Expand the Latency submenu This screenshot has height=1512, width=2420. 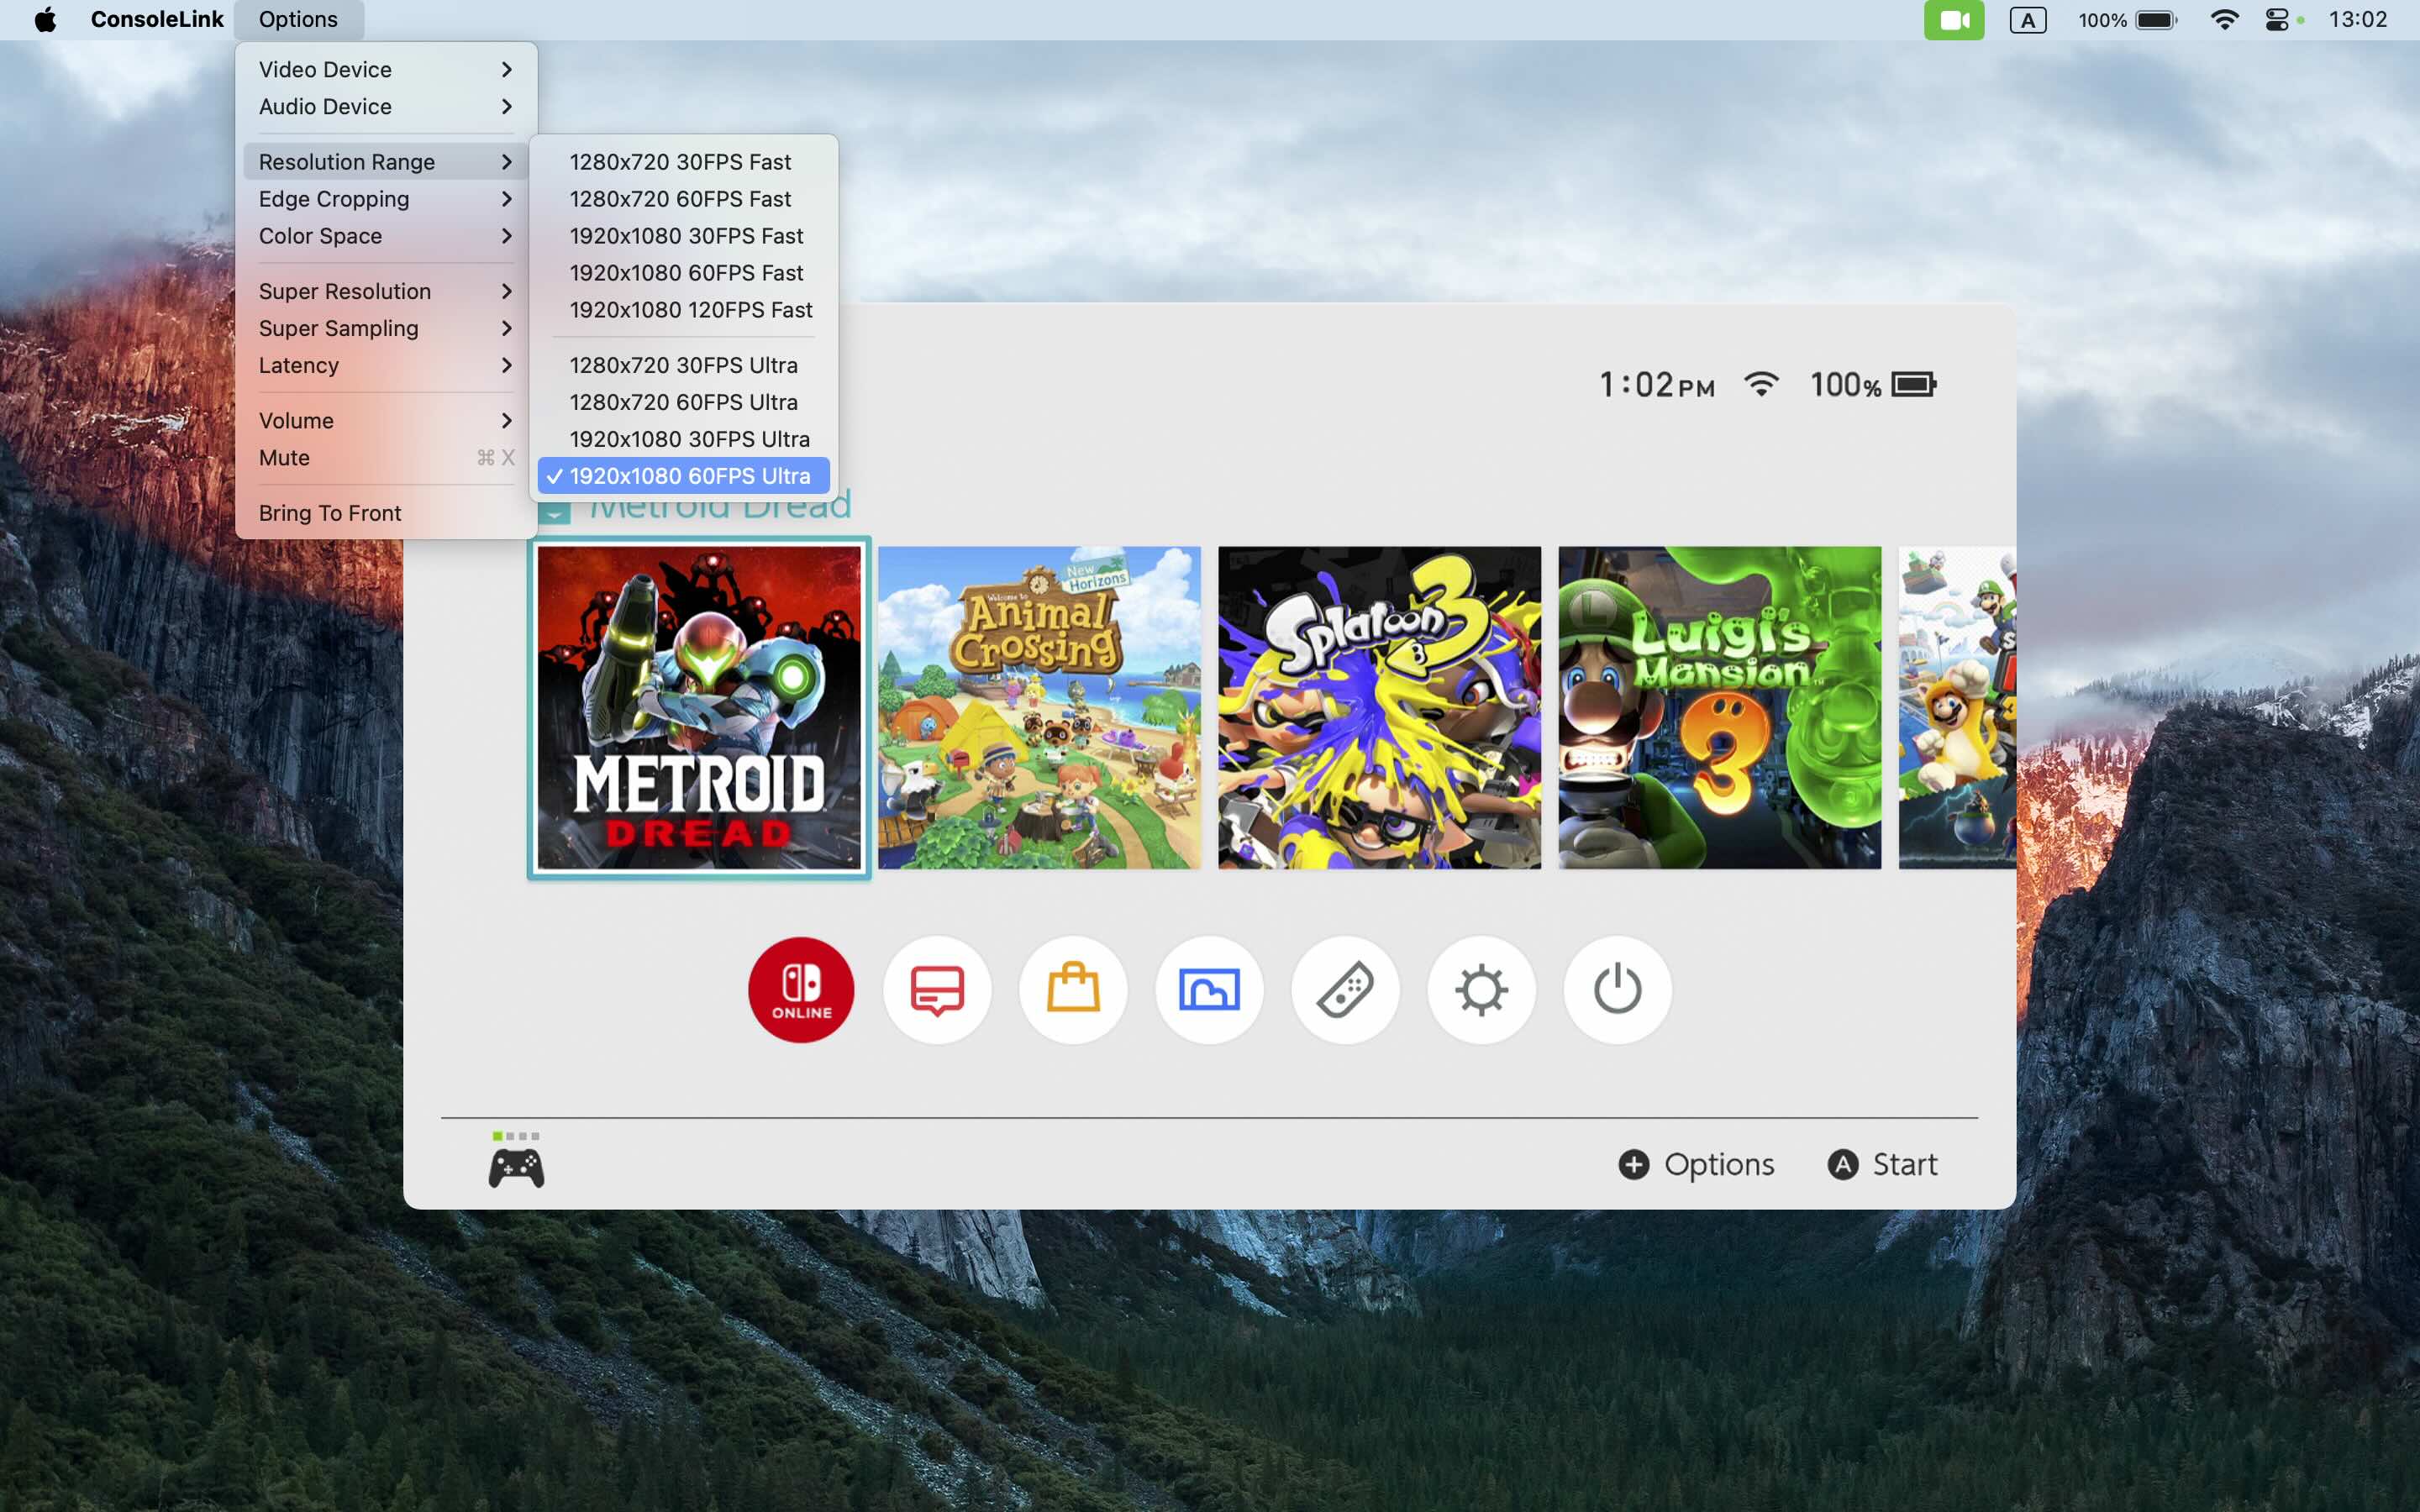click(386, 365)
